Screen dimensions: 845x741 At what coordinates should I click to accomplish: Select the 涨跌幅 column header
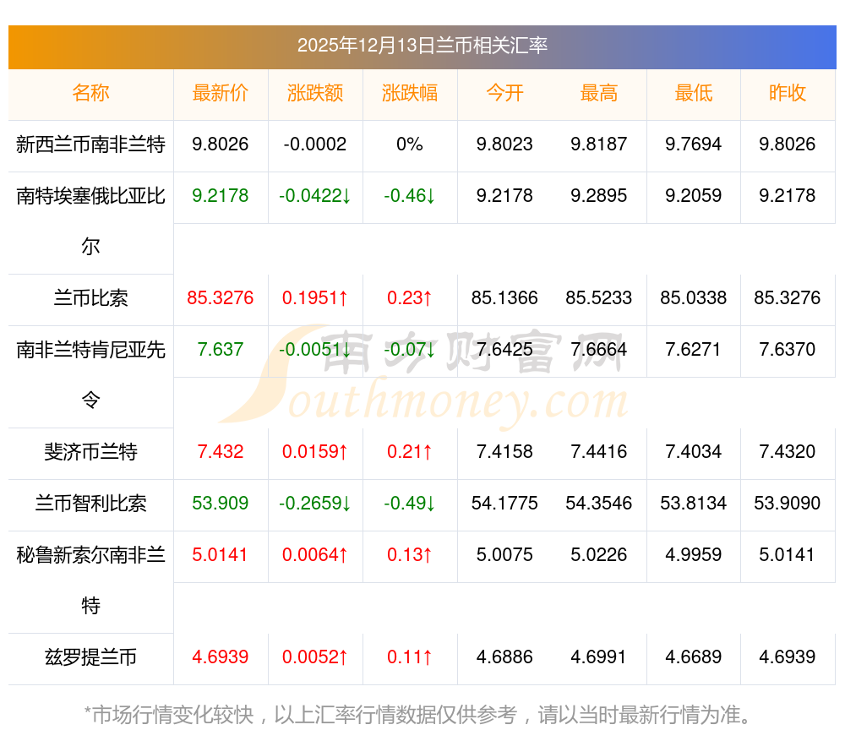409,94
